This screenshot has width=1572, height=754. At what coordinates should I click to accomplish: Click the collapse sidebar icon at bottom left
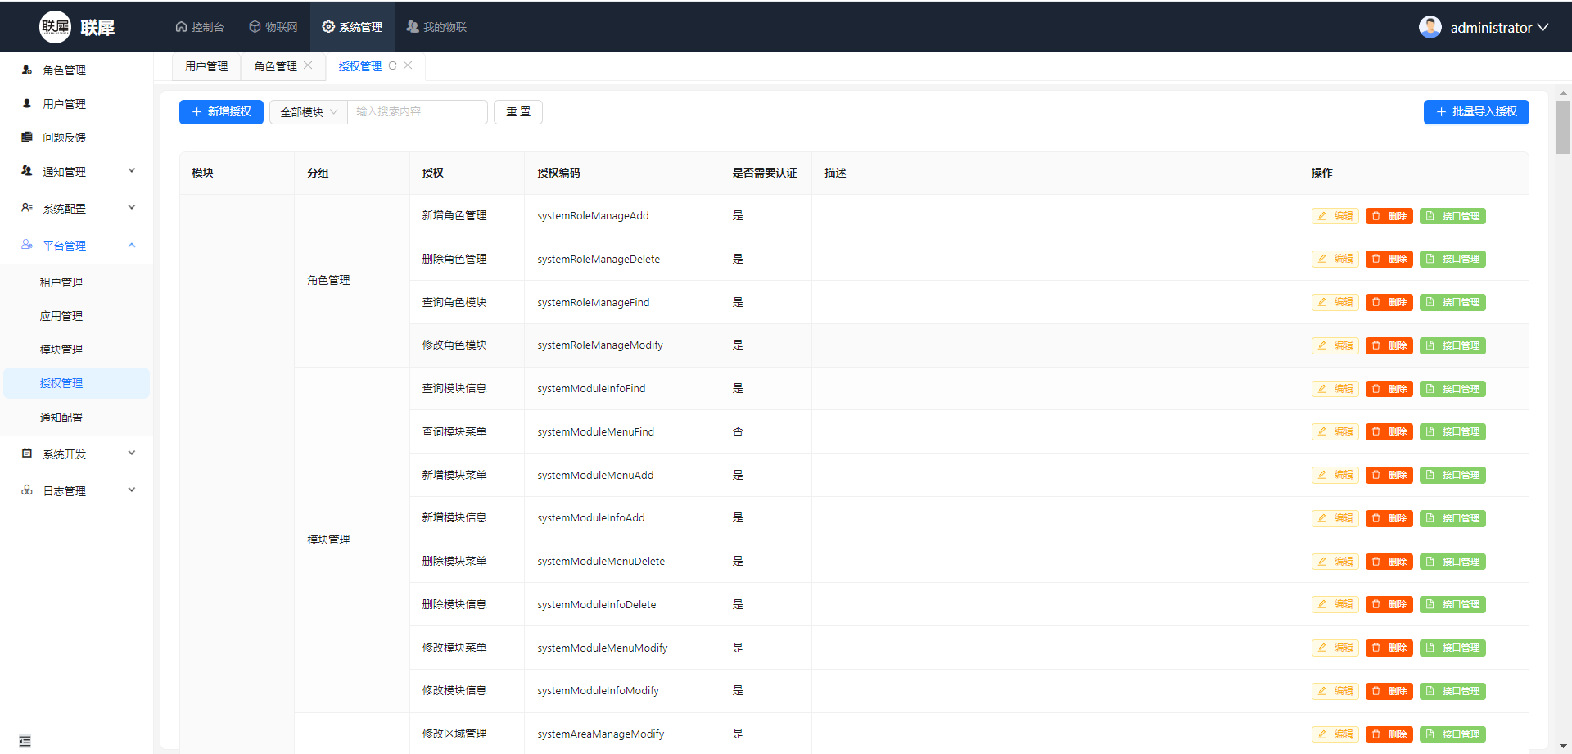click(25, 741)
